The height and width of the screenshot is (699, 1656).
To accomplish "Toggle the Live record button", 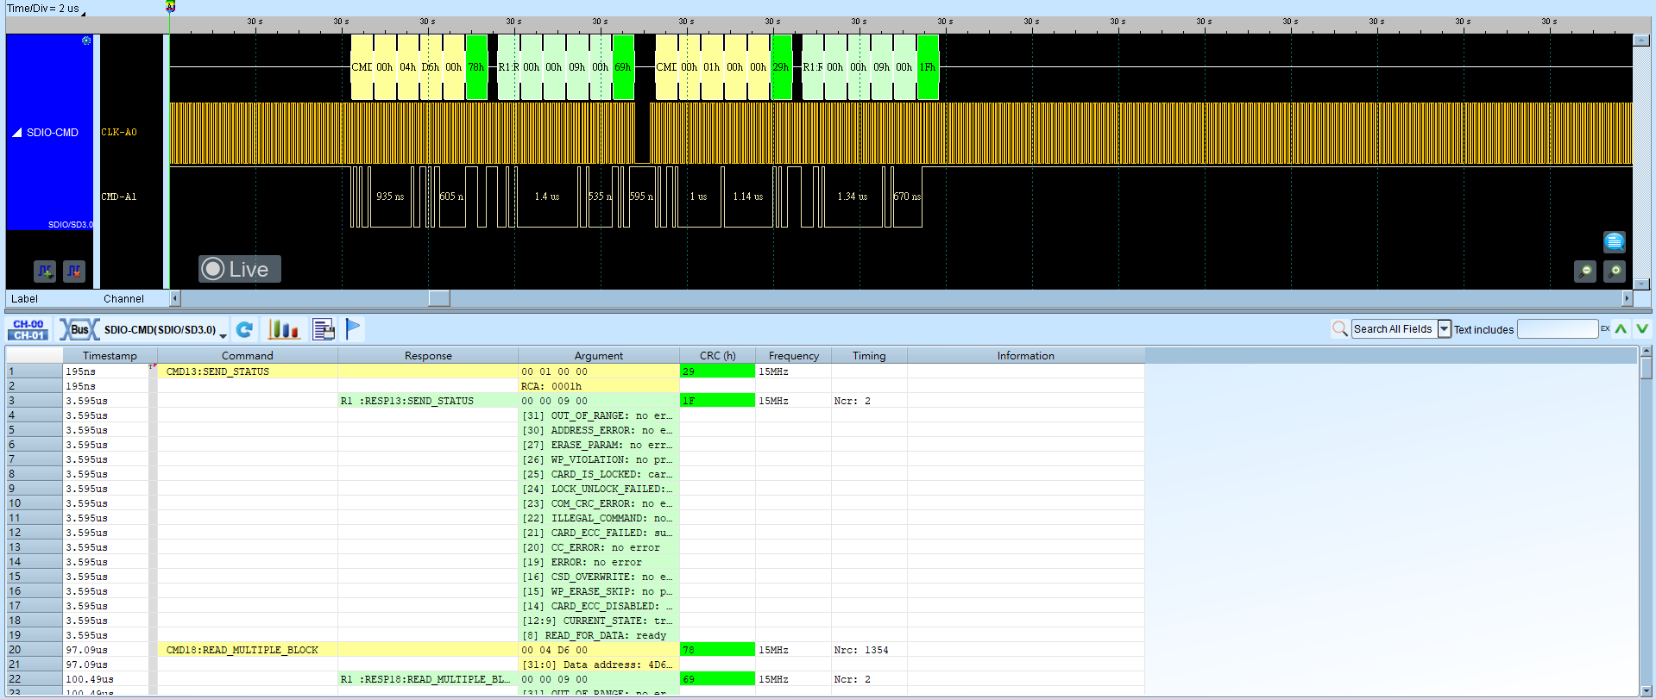I will [240, 269].
